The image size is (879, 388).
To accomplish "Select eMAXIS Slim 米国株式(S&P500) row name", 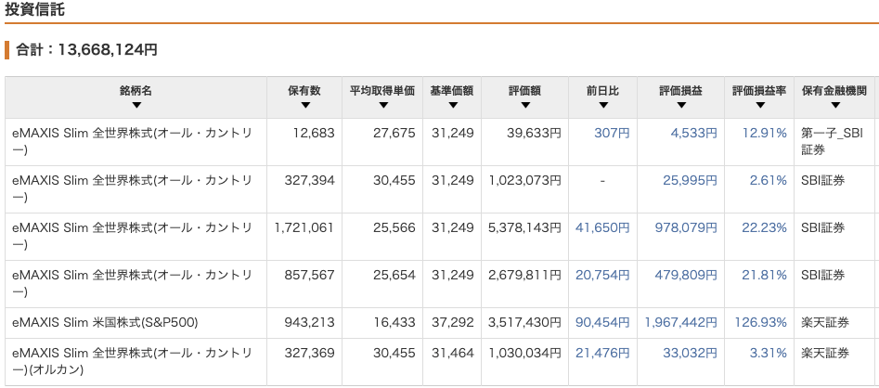I will [x=105, y=322].
